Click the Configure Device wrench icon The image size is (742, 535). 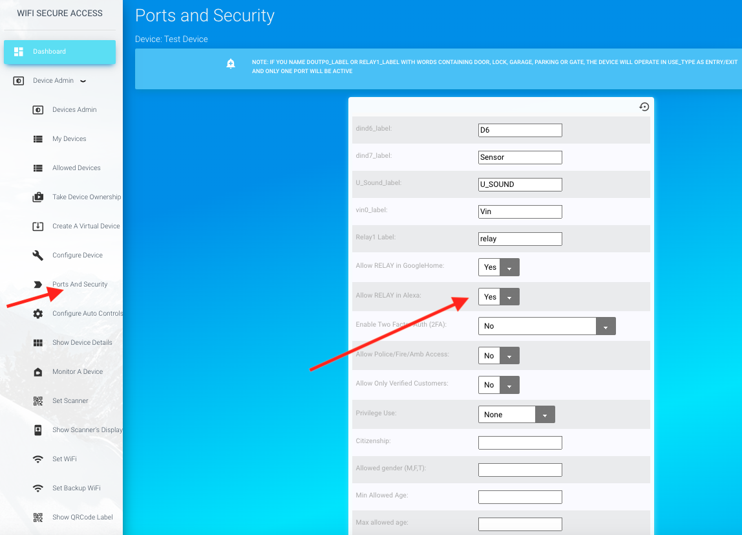tap(38, 256)
